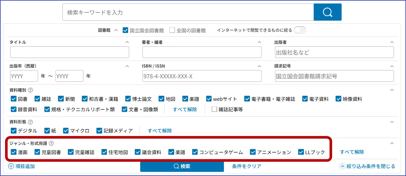406x176 pixels.
Task: Collapse the 請求記号 field chevron
Action: [392, 66]
